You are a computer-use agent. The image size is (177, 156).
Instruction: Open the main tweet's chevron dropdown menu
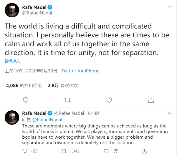(170, 6)
